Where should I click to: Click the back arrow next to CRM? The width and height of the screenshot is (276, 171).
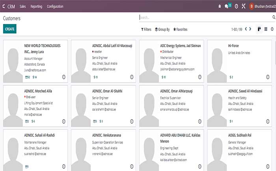[4, 7]
